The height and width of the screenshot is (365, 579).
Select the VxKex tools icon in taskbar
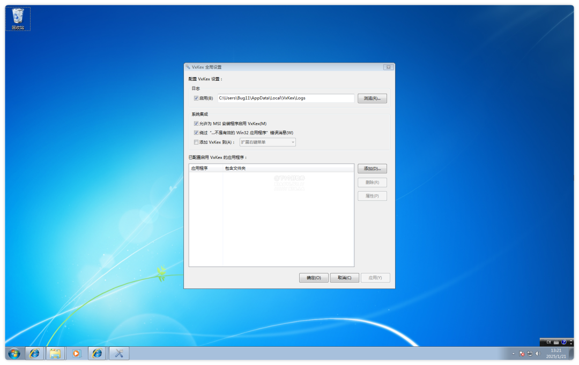click(119, 353)
